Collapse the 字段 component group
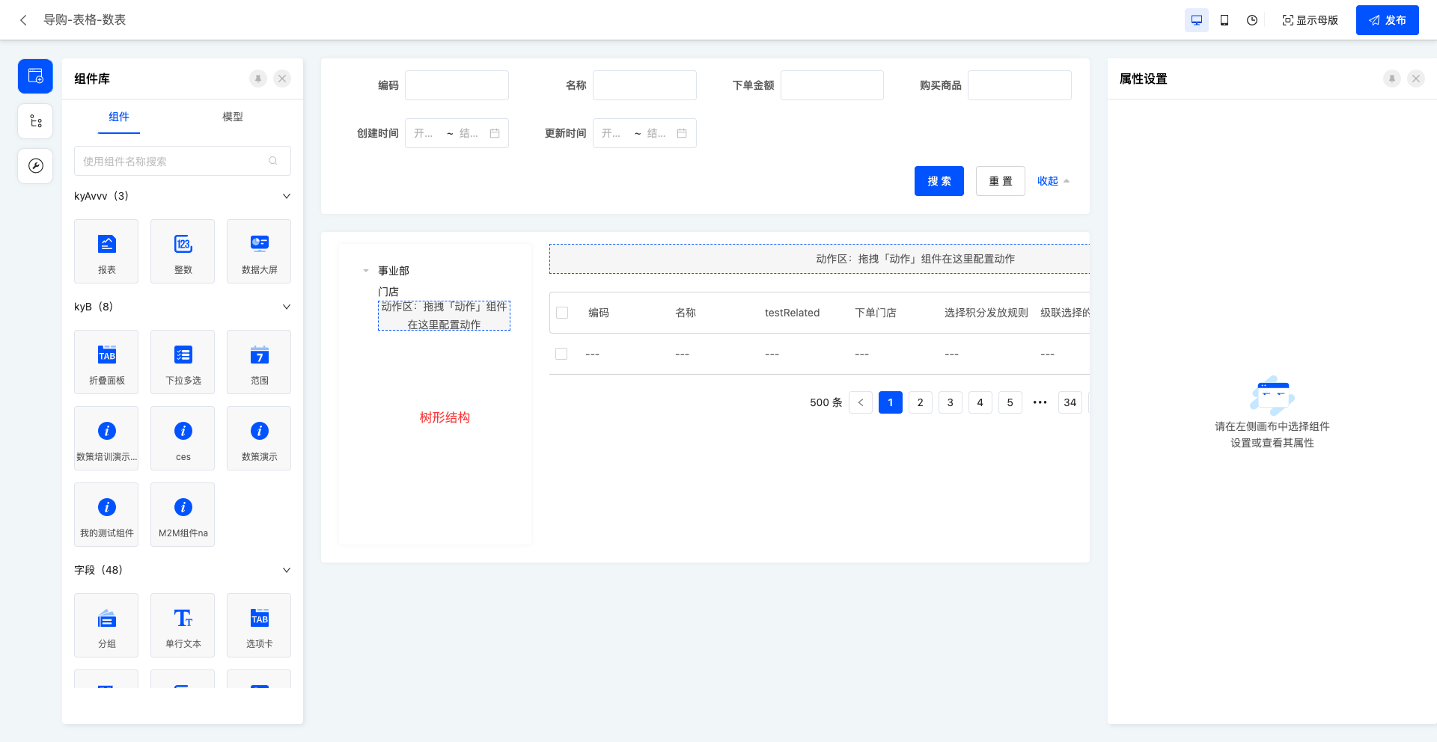 point(285,569)
